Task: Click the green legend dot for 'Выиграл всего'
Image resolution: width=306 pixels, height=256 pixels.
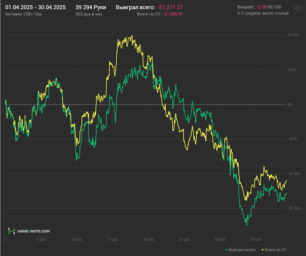Action: point(226,250)
